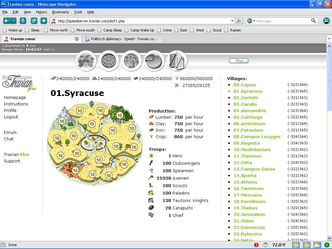Screen dimensions: 332x249
Task: Open the Forum link
Action: (x=10, y=132)
